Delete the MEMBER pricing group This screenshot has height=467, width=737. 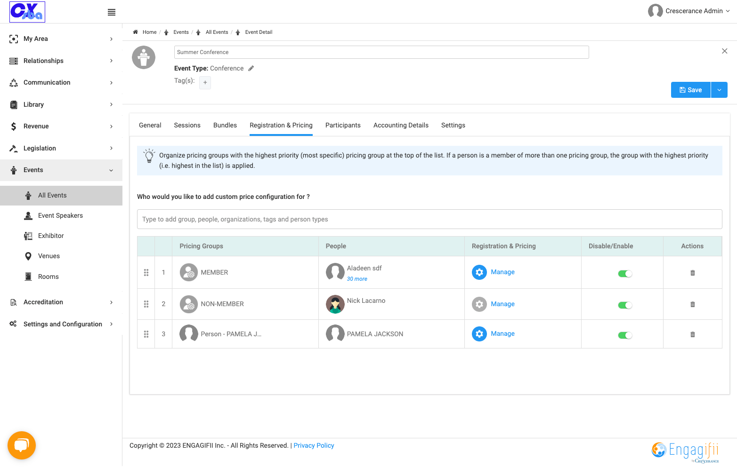point(693,273)
